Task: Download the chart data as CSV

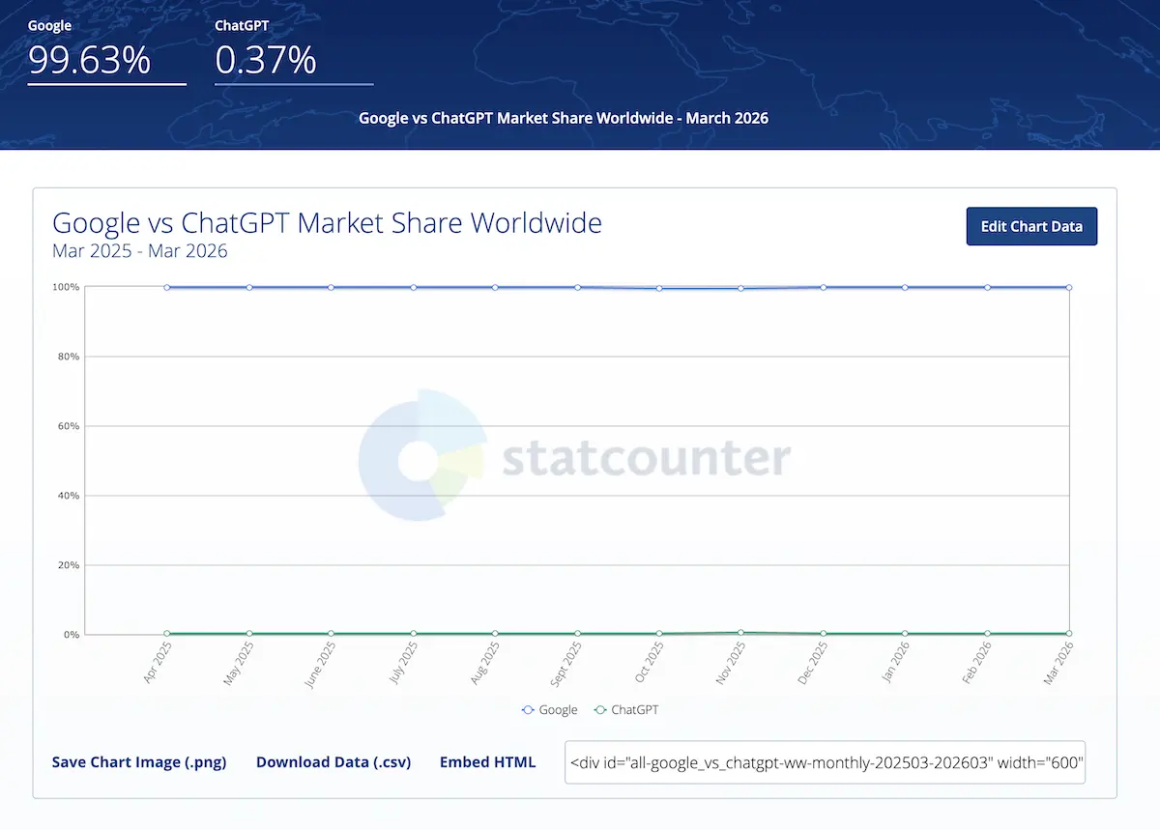Action: click(x=333, y=762)
